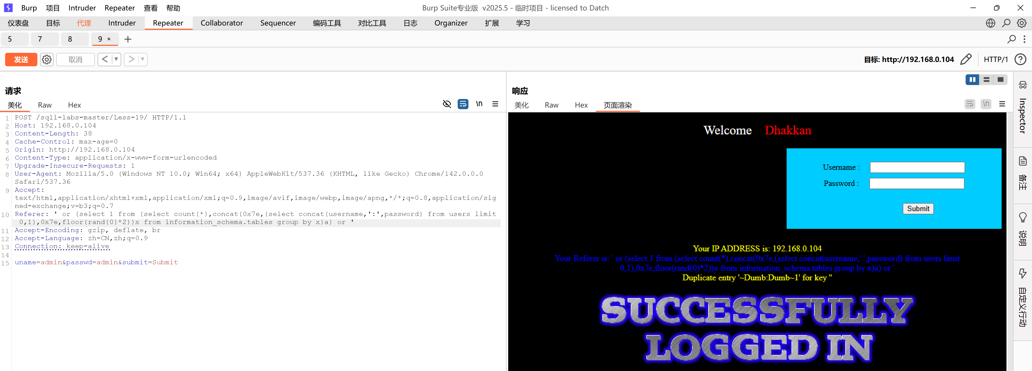Toggle line wrap in request editor

[x=463, y=104]
